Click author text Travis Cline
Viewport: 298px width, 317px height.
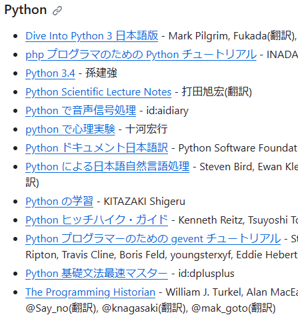[89, 255]
